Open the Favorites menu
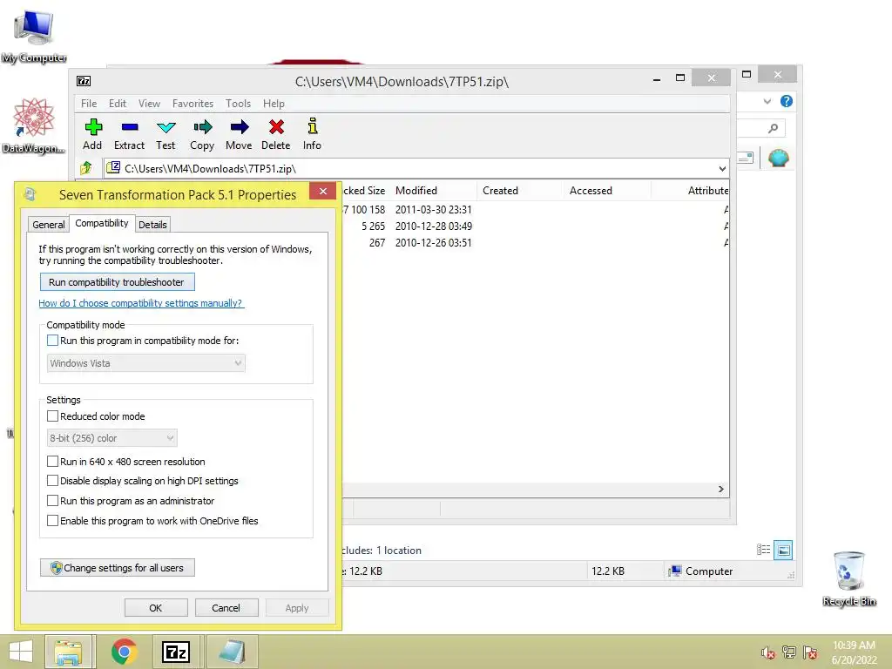The image size is (892, 669). pyautogui.click(x=193, y=104)
